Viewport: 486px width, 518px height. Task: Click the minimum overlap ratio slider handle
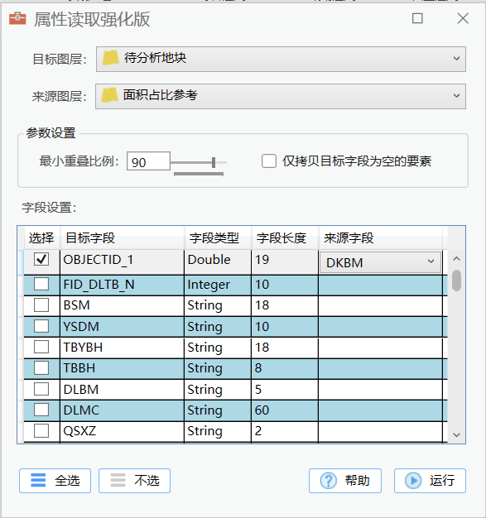(x=214, y=162)
